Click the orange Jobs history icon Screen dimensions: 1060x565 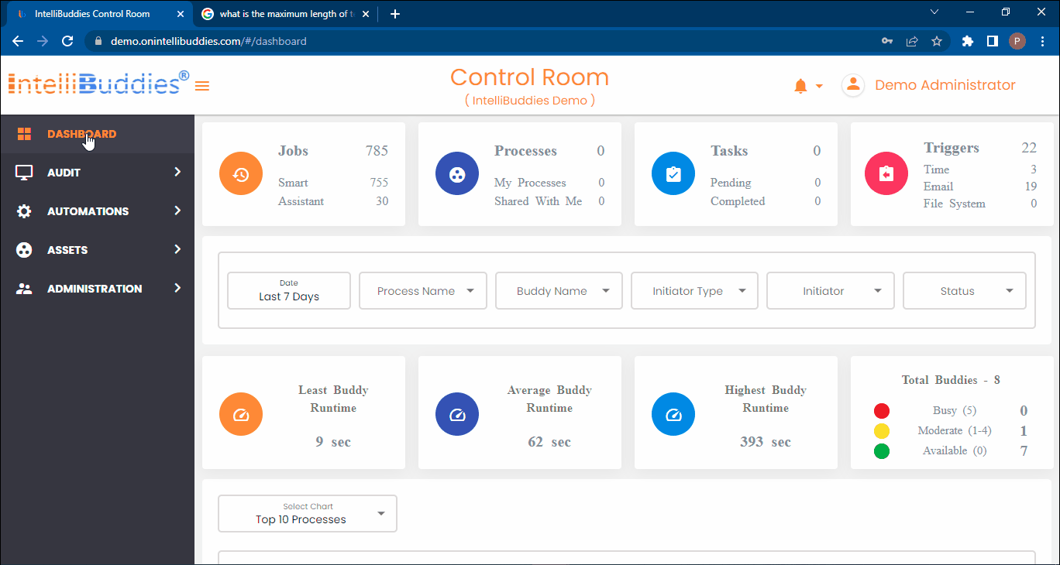point(241,173)
